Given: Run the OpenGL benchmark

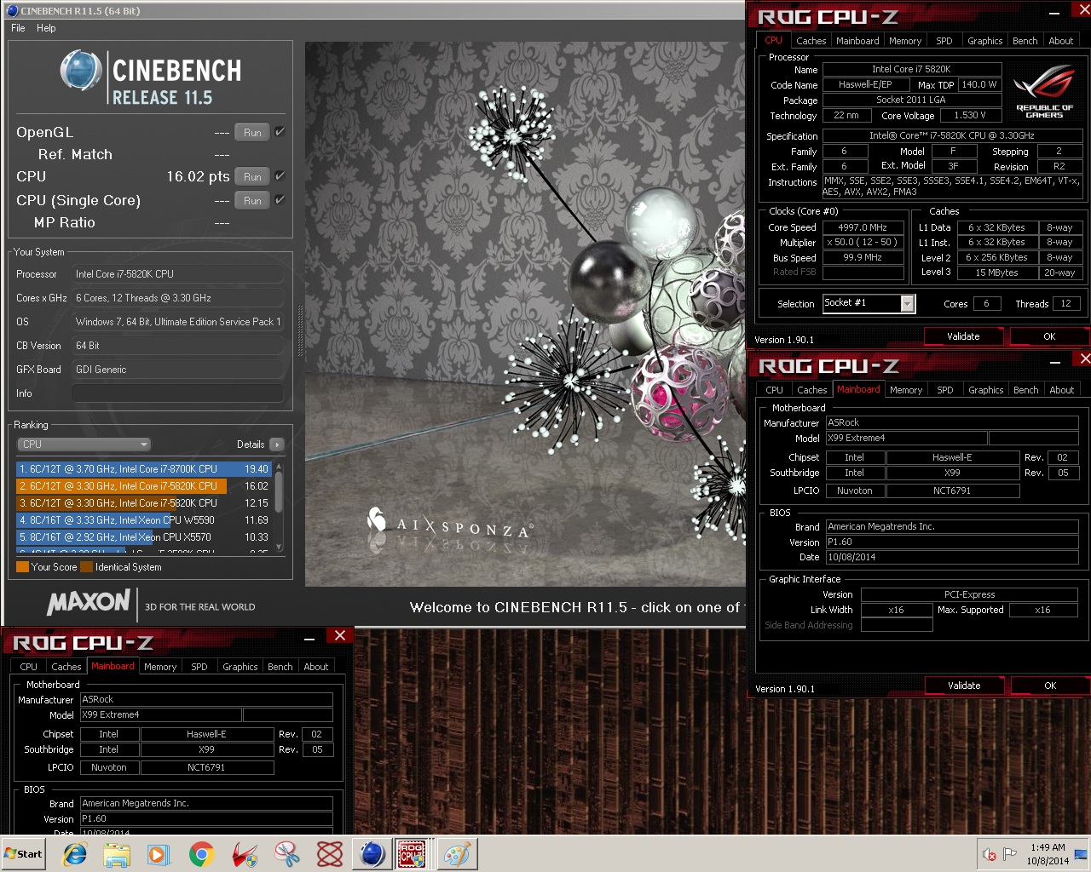Looking at the screenshot, I should (x=252, y=132).
